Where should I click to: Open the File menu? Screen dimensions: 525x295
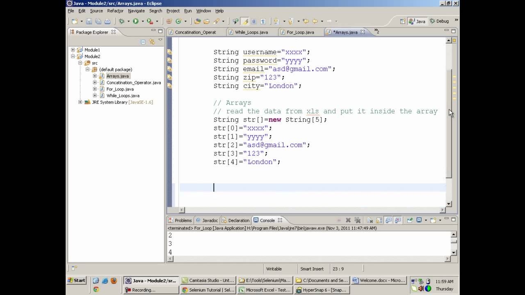point(71,11)
